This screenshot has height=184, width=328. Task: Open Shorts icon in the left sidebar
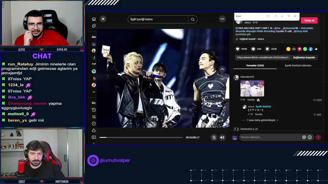94,26
